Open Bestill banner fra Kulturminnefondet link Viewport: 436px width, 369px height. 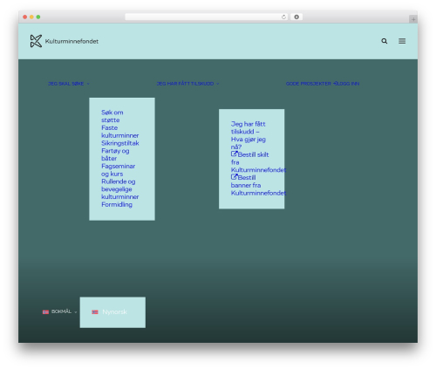[258, 185]
